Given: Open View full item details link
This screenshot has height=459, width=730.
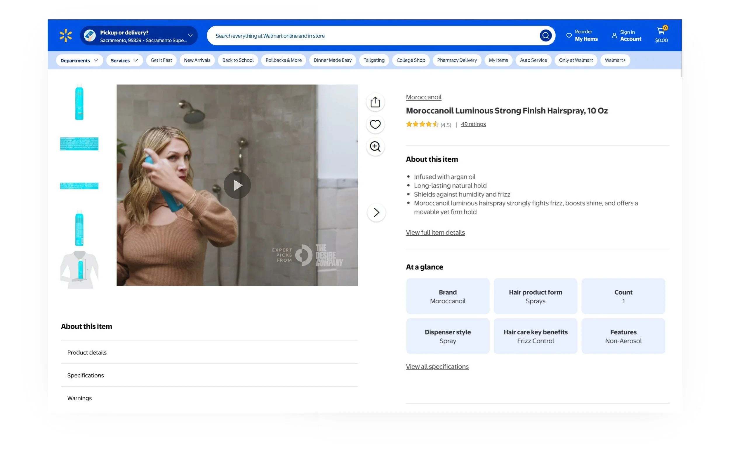Looking at the screenshot, I should tap(435, 232).
